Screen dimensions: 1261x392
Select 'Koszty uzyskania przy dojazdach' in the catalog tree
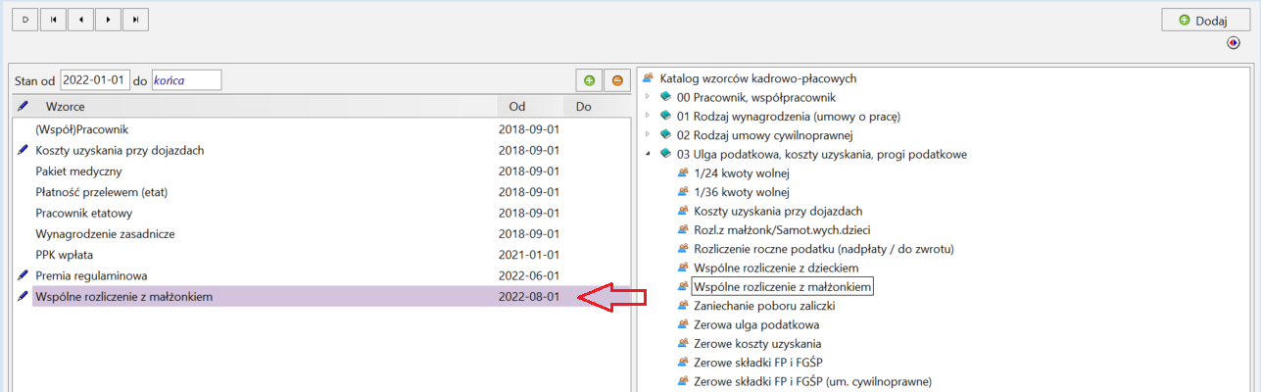click(x=778, y=211)
